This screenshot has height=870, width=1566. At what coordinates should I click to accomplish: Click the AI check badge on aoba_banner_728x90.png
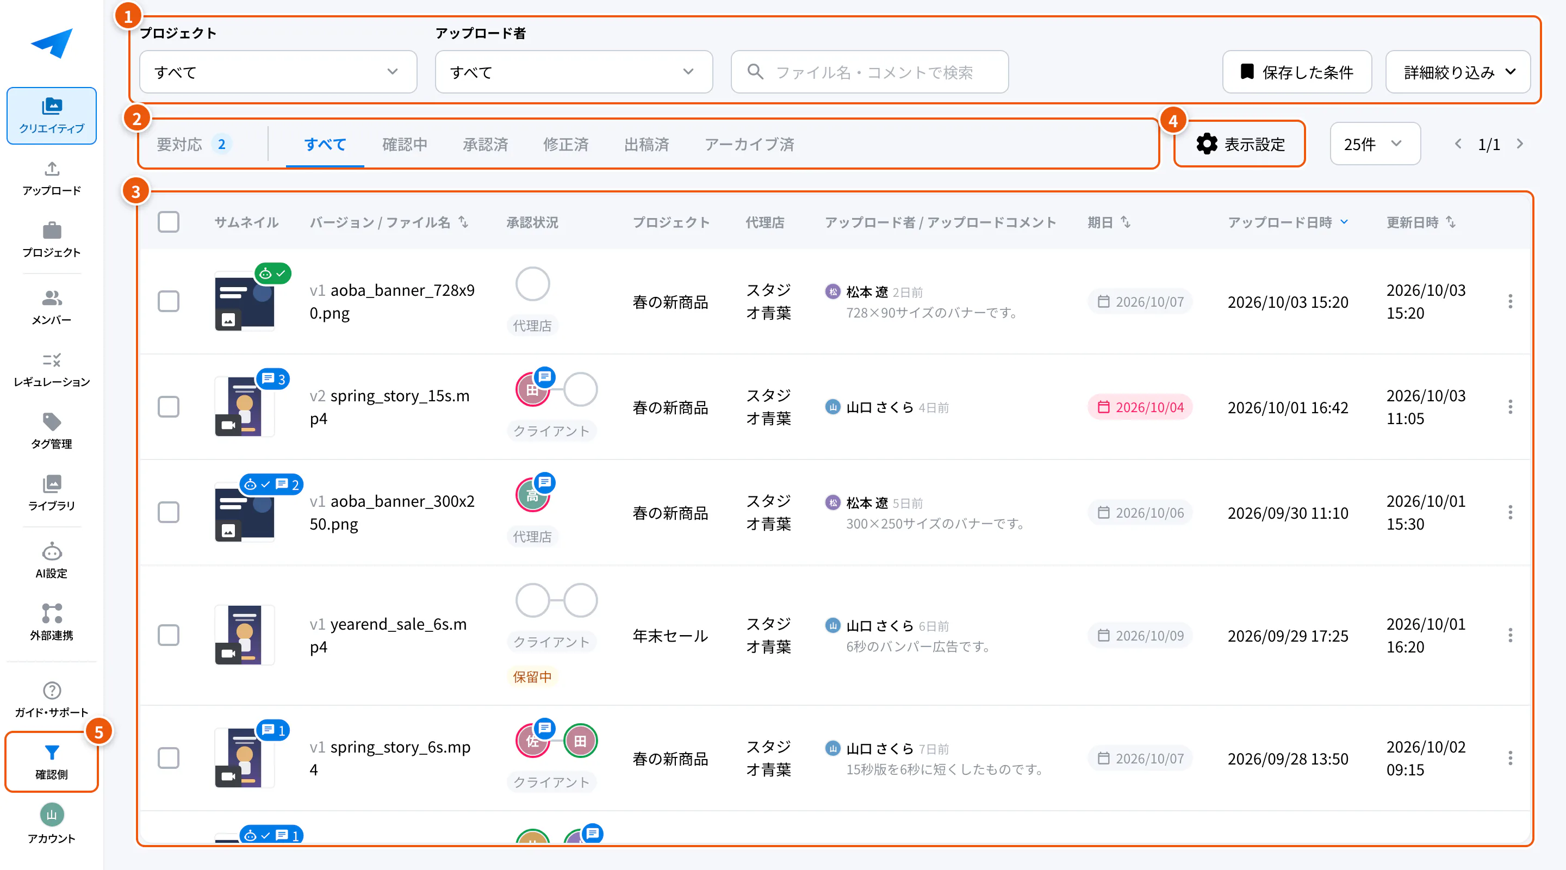(x=273, y=274)
